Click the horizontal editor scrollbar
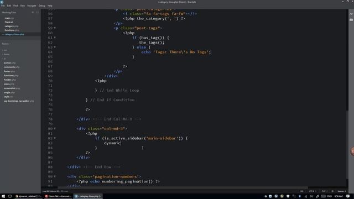Viewport: 354px width, 199px height. pos(183,187)
